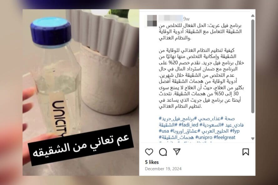
Task: Click the Unicity bottle video thumbnail
Action: (x=81, y=92)
